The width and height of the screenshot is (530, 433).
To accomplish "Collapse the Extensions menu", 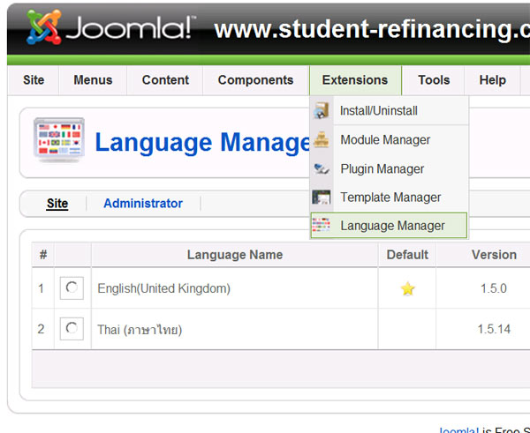I will pos(355,80).
